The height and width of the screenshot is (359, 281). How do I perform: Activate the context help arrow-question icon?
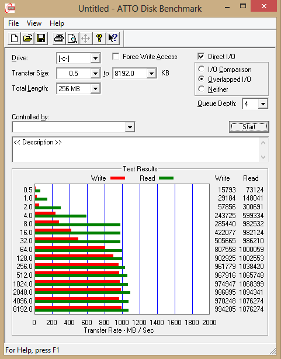[113, 38]
